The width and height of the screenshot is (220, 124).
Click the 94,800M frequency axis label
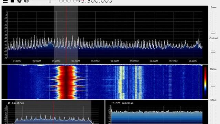point(17,61)
